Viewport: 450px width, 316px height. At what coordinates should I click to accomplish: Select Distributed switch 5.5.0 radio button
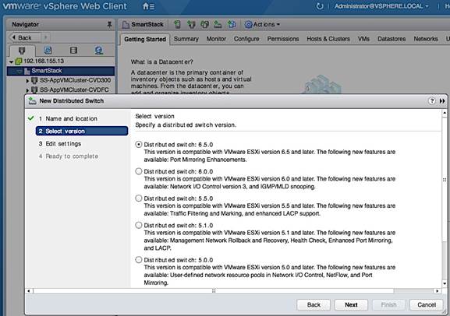coord(139,198)
